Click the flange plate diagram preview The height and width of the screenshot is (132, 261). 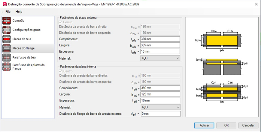222,67
